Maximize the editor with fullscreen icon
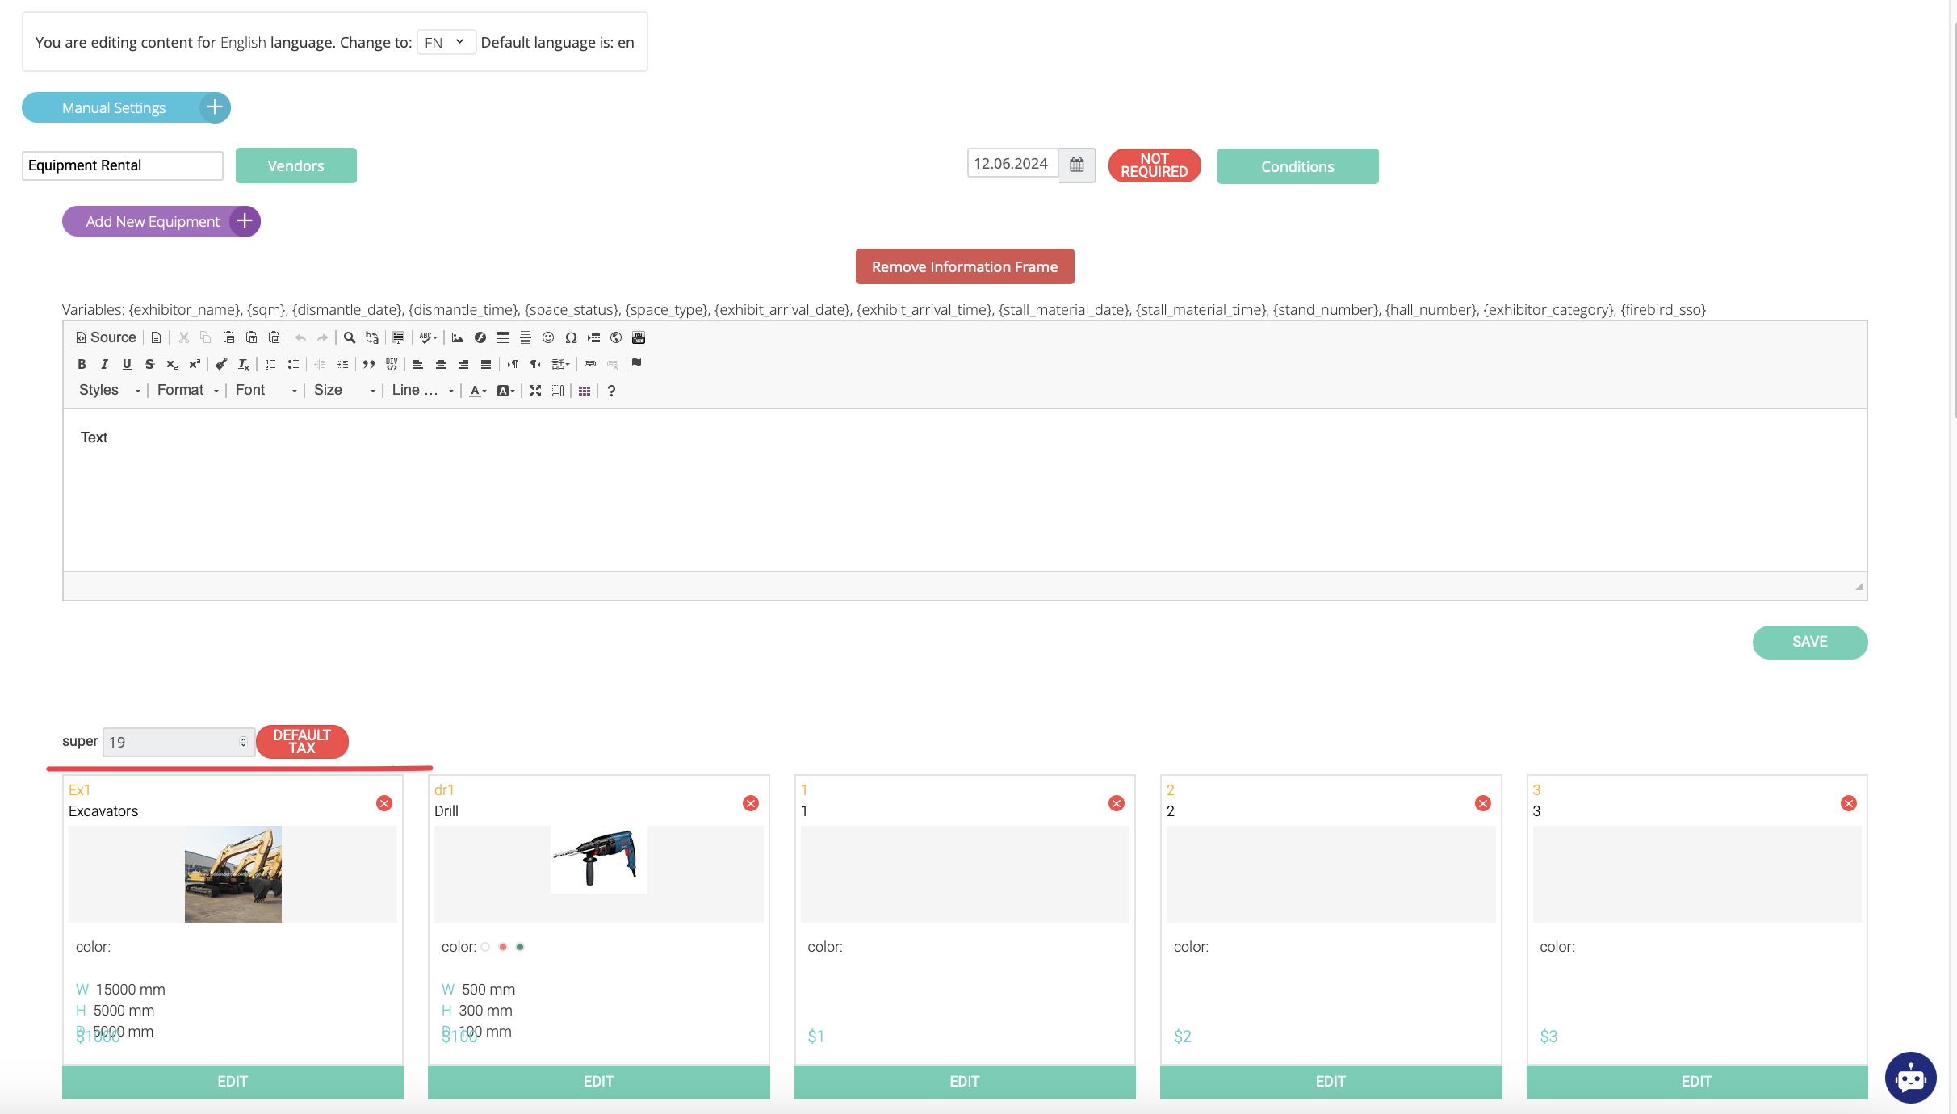The image size is (1957, 1114). [x=535, y=391]
